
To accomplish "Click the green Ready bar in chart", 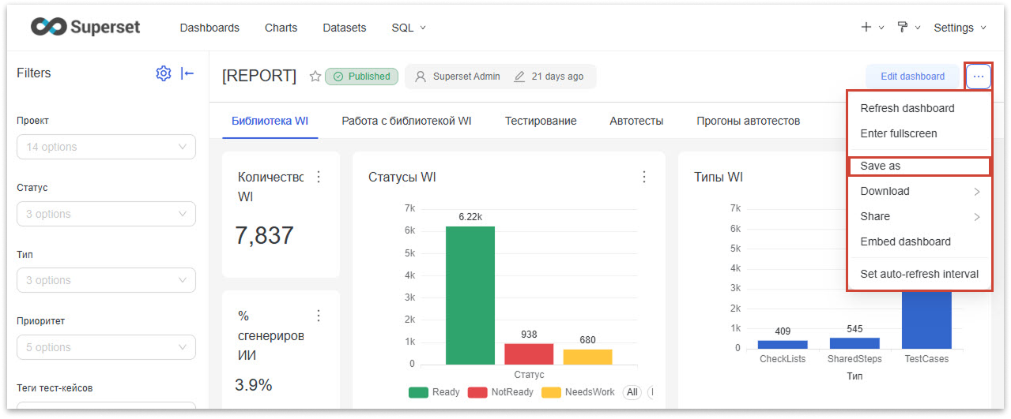I will (470, 295).
